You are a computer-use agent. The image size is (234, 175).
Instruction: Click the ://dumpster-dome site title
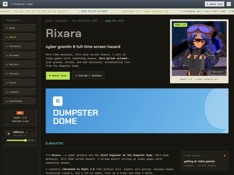coord(21,4)
